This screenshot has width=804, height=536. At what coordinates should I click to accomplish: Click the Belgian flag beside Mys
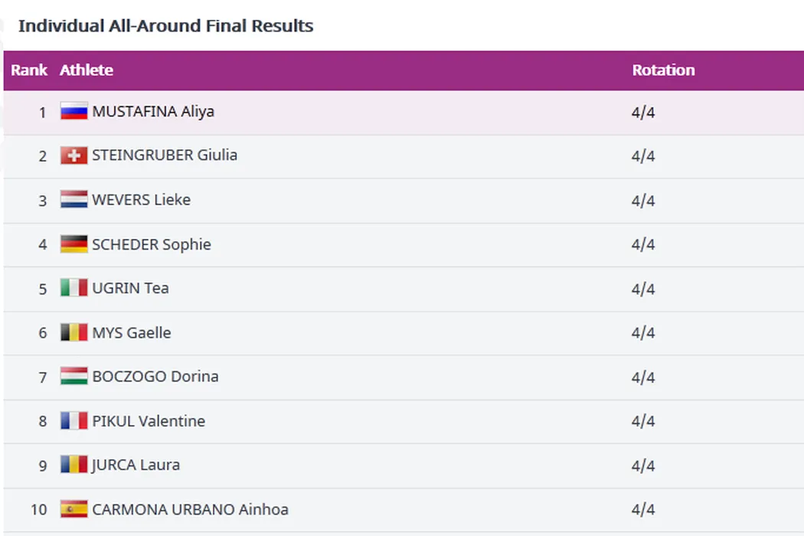[x=74, y=332]
